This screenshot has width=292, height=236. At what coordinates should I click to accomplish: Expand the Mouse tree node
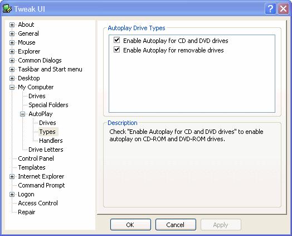click(12, 42)
